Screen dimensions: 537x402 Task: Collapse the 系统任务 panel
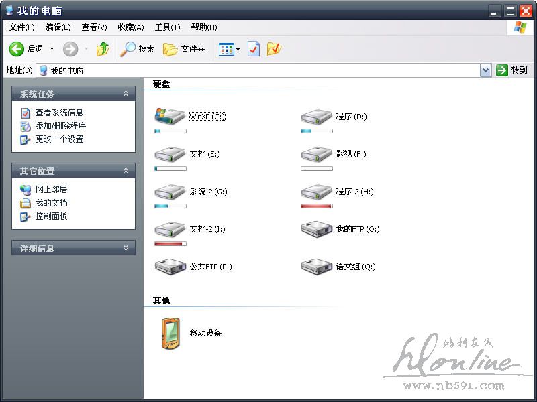[126, 94]
